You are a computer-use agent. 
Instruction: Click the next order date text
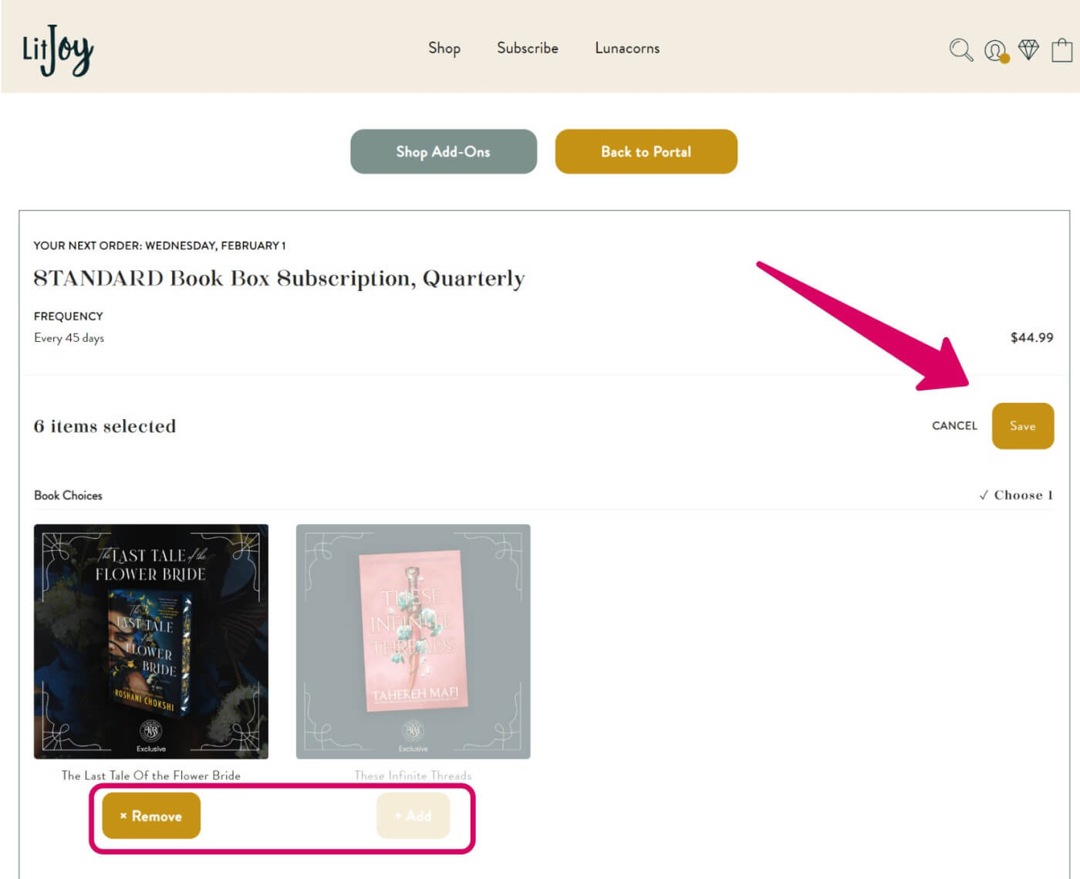[x=160, y=245]
